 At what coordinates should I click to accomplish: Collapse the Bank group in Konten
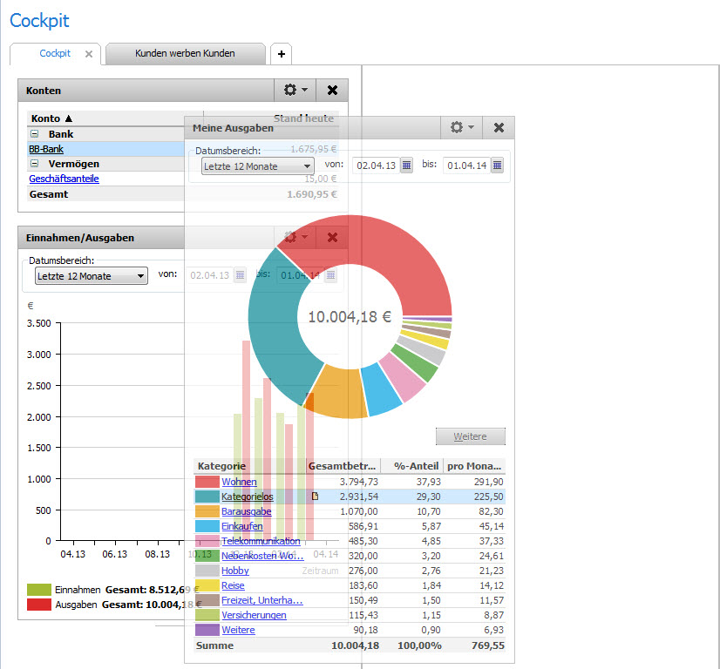click(35, 135)
